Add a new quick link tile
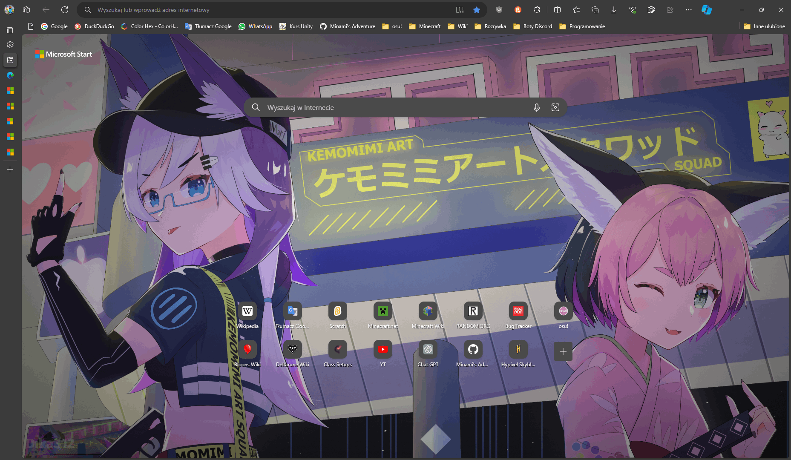 pos(563,351)
